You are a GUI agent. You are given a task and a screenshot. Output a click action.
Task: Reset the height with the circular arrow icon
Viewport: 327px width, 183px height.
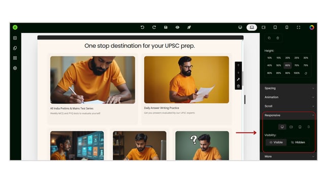coord(306,73)
